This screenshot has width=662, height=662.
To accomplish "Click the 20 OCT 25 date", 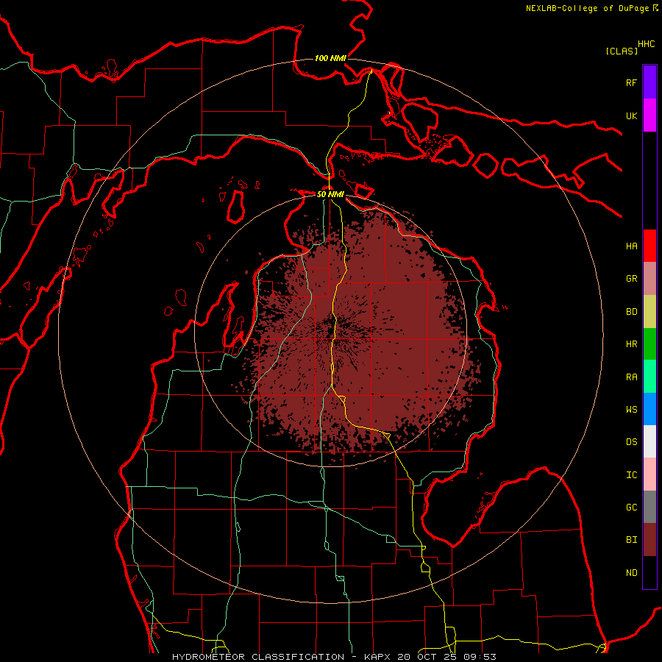I will pos(427,657).
